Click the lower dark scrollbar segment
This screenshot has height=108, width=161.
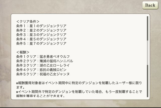click(x=147, y=81)
